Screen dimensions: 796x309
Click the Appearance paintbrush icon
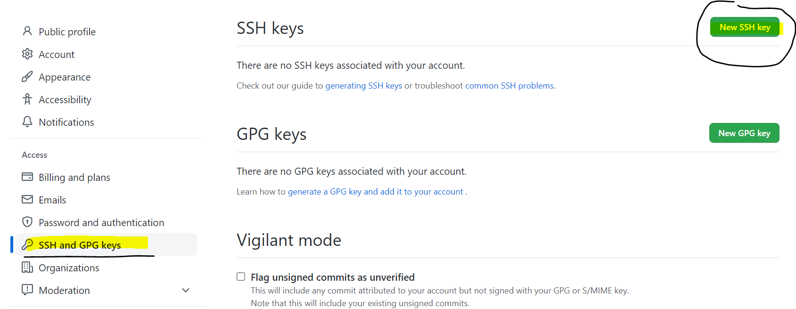[x=27, y=77]
